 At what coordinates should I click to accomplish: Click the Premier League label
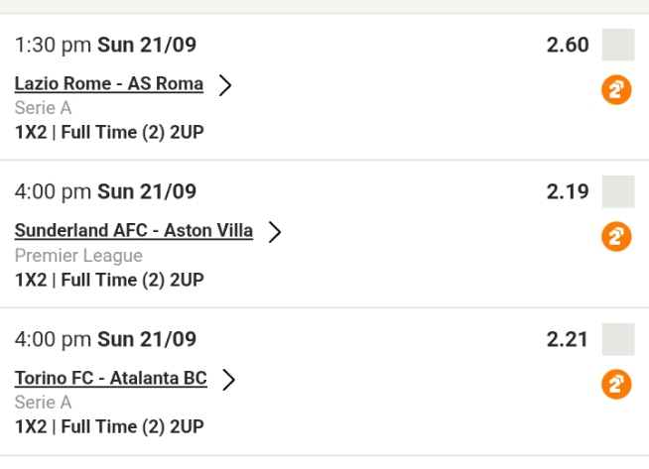[78, 256]
